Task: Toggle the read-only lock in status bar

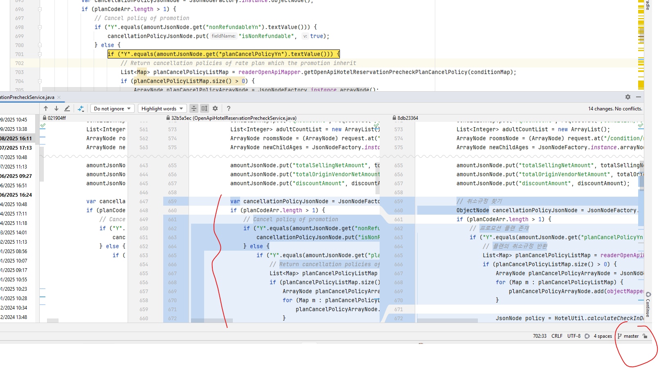Action: point(645,336)
